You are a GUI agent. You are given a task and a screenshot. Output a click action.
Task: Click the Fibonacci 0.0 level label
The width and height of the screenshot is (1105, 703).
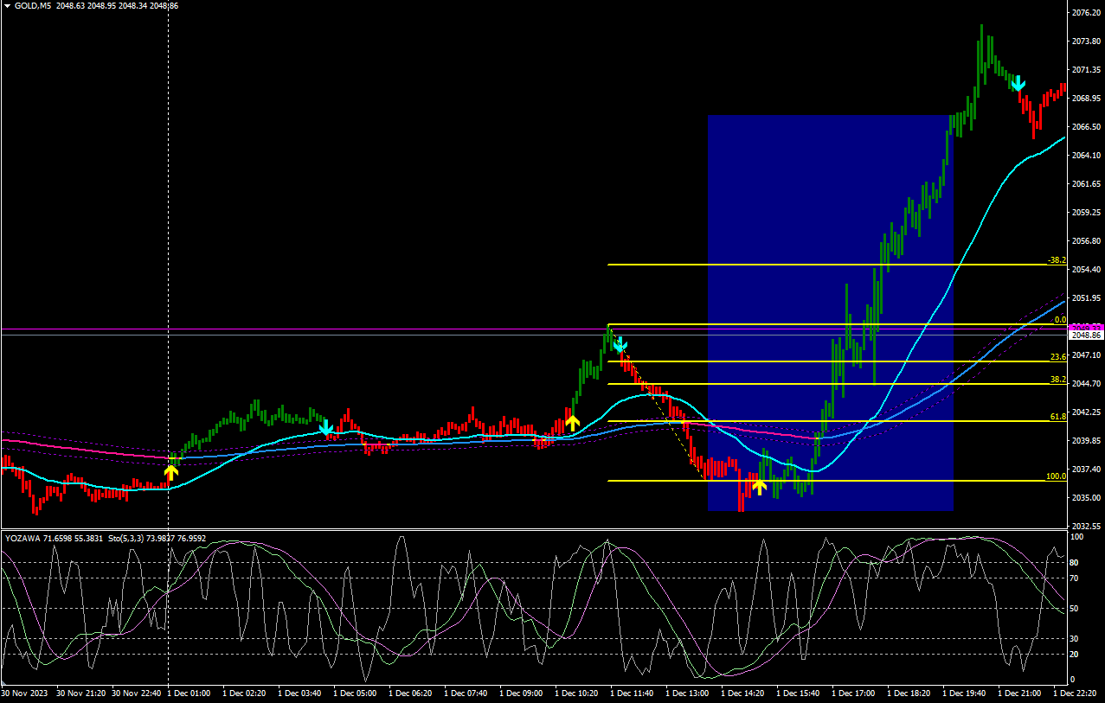pyautogui.click(x=1059, y=319)
